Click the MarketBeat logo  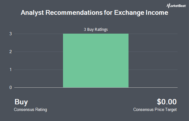click(x=176, y=6)
